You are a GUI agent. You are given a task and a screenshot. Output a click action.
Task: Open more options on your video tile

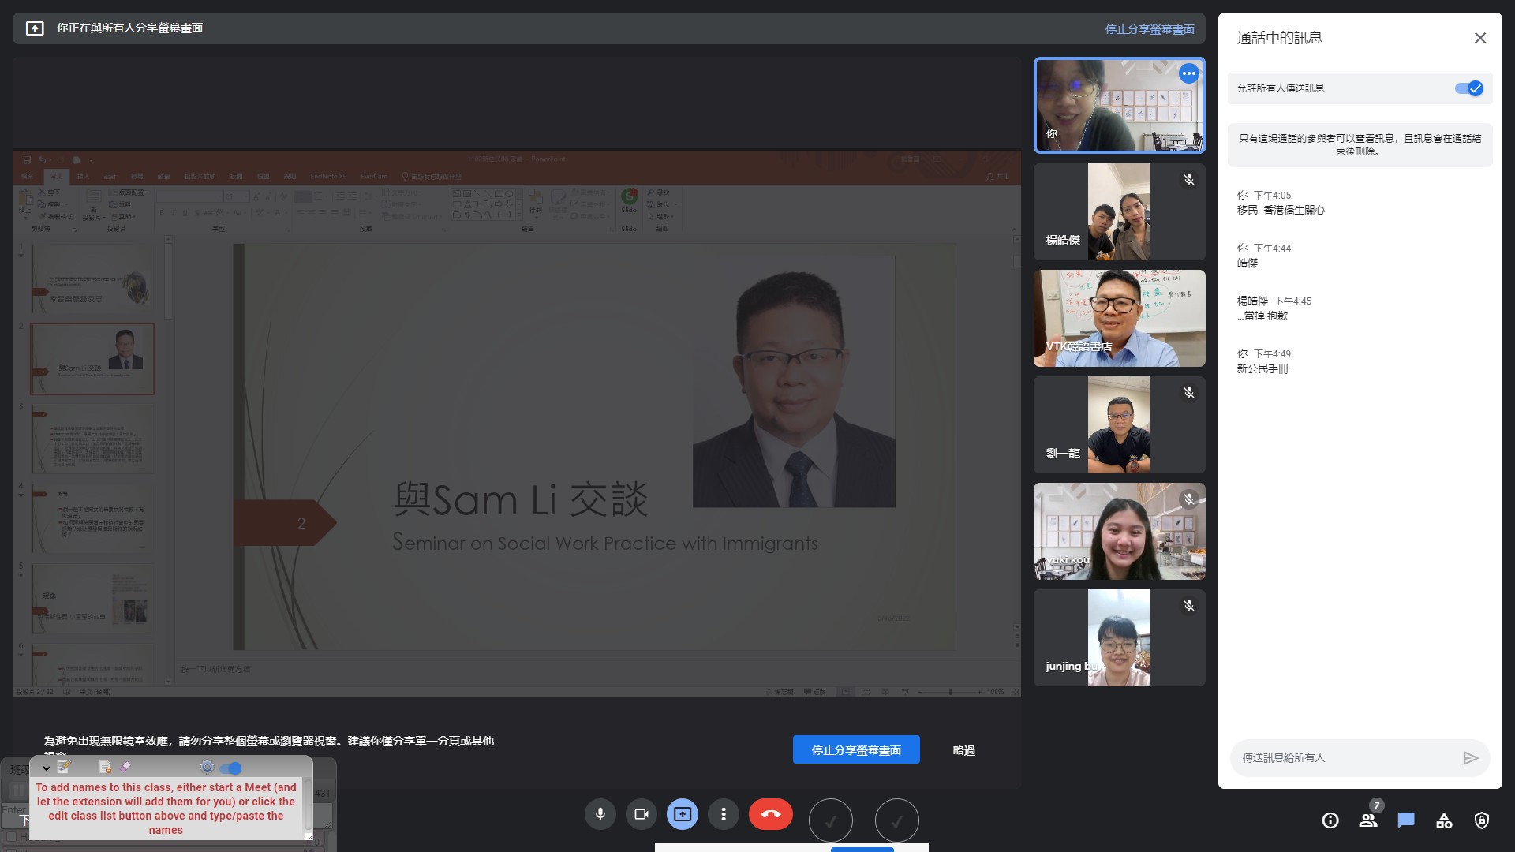[1189, 73]
